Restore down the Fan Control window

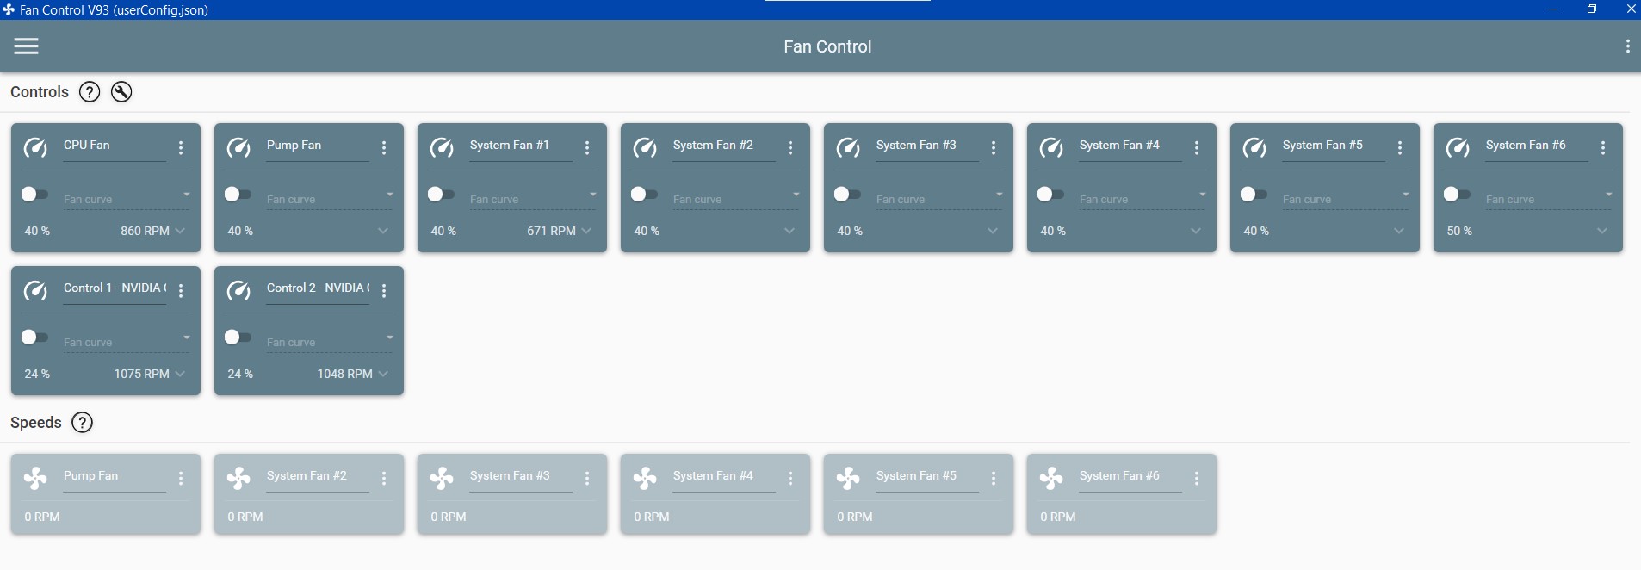coord(1592,9)
